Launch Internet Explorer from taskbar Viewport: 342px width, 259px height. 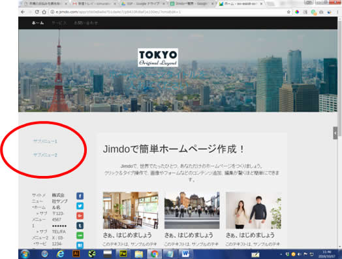pos(60,254)
